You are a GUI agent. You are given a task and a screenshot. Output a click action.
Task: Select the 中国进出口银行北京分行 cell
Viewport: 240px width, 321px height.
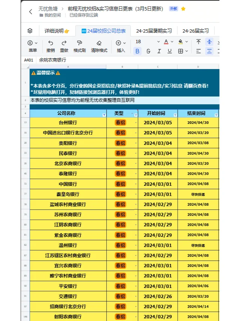[68, 133]
